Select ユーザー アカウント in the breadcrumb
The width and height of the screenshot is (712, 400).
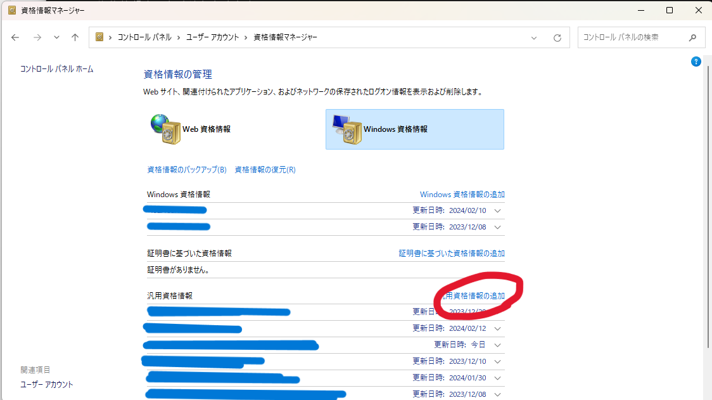pos(212,37)
